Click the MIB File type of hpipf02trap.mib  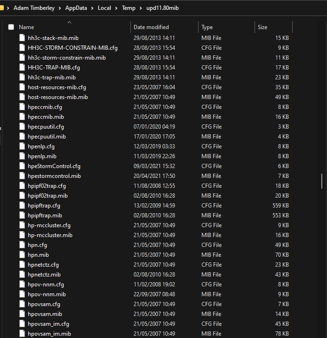point(211,195)
